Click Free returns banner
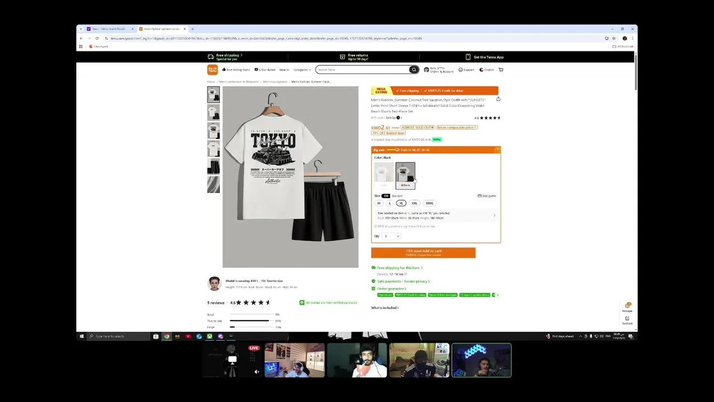Viewport: 714px width, 402px height. pos(354,57)
